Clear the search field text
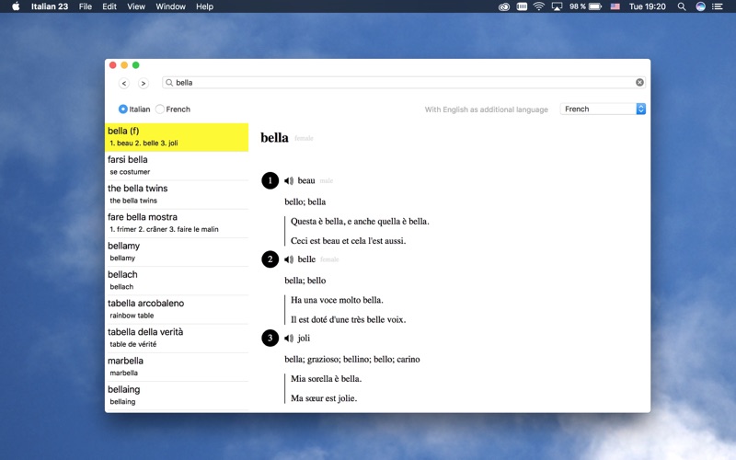 pyautogui.click(x=639, y=82)
